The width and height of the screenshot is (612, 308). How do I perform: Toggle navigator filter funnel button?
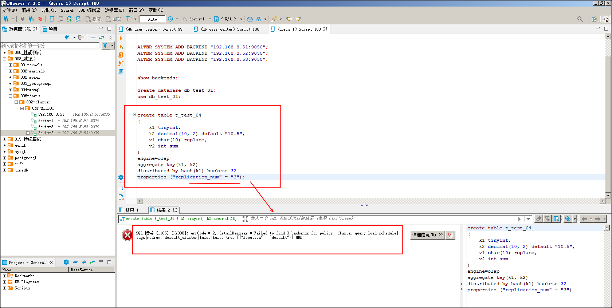(x=105, y=46)
